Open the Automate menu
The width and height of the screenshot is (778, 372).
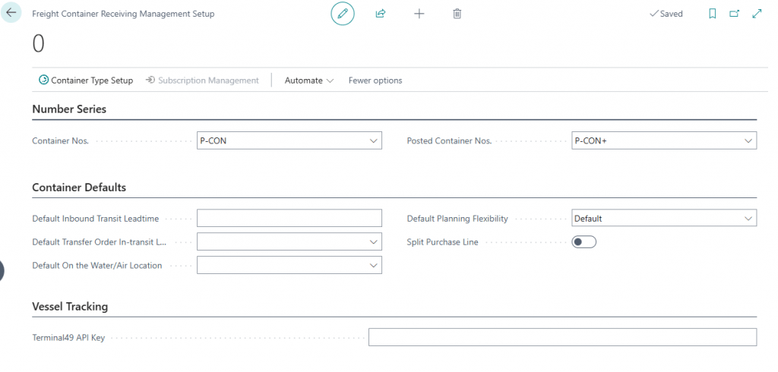[x=308, y=80]
